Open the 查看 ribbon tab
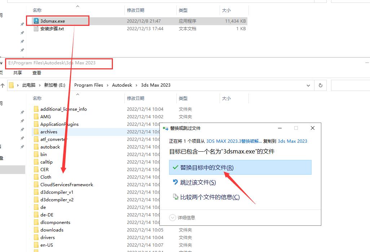This screenshot has height=252, width=370. [37, 73]
